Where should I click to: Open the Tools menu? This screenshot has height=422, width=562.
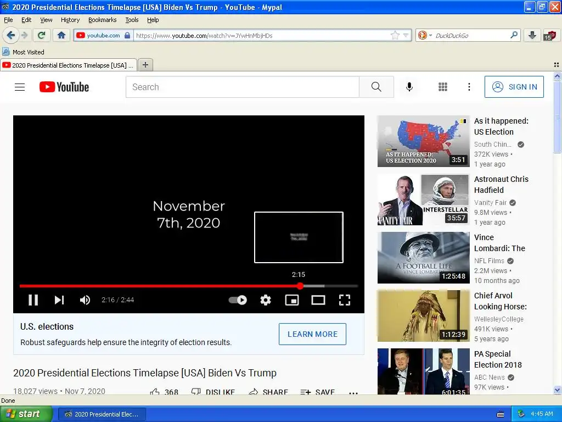(x=132, y=20)
